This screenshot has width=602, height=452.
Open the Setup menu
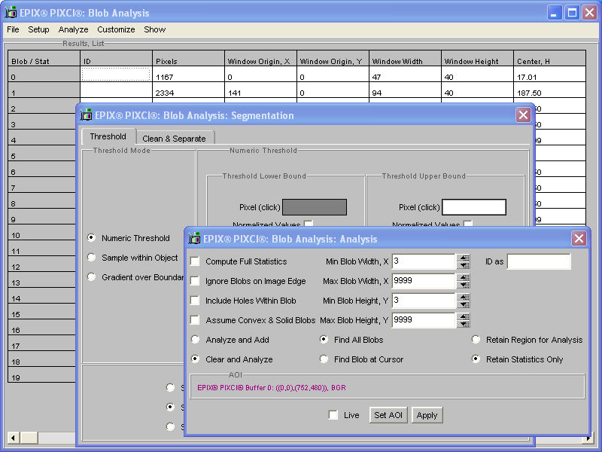click(38, 29)
